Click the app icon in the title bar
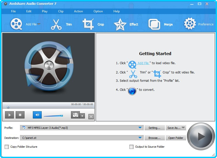The width and height of the screenshot is (217, 158). (5, 4)
